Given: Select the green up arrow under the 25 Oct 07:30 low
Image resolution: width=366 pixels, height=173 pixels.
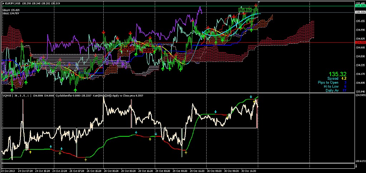Looking at the screenshot, I should pos(75,90).
